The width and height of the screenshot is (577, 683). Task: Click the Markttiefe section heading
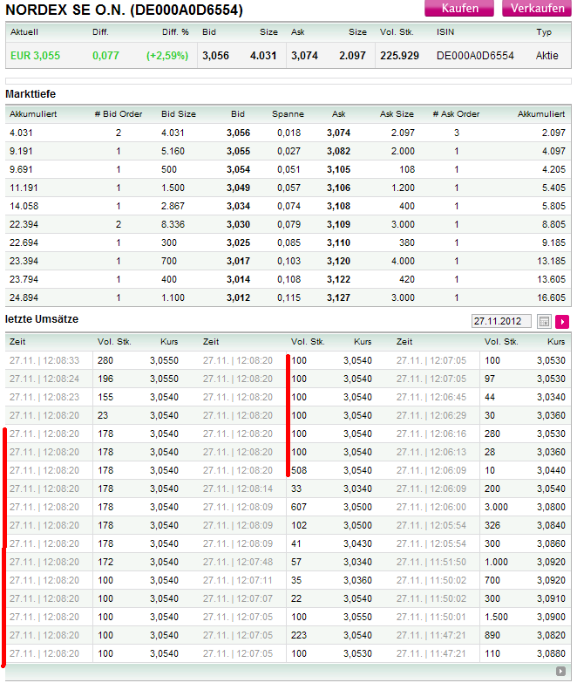[31, 94]
